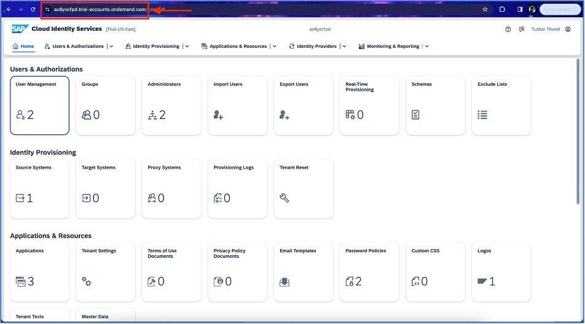585x324 pixels.
Task: Open the Source Systems tile
Action: (x=39, y=189)
